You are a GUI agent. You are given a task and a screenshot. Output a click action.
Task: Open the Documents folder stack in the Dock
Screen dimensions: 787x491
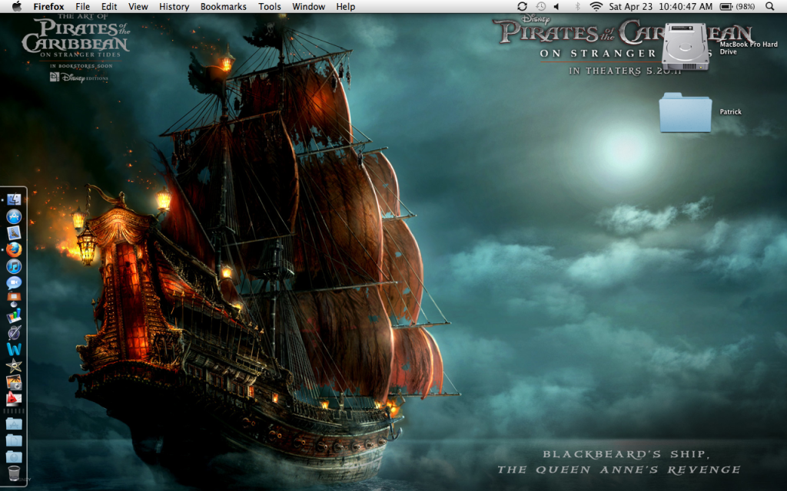point(14,440)
